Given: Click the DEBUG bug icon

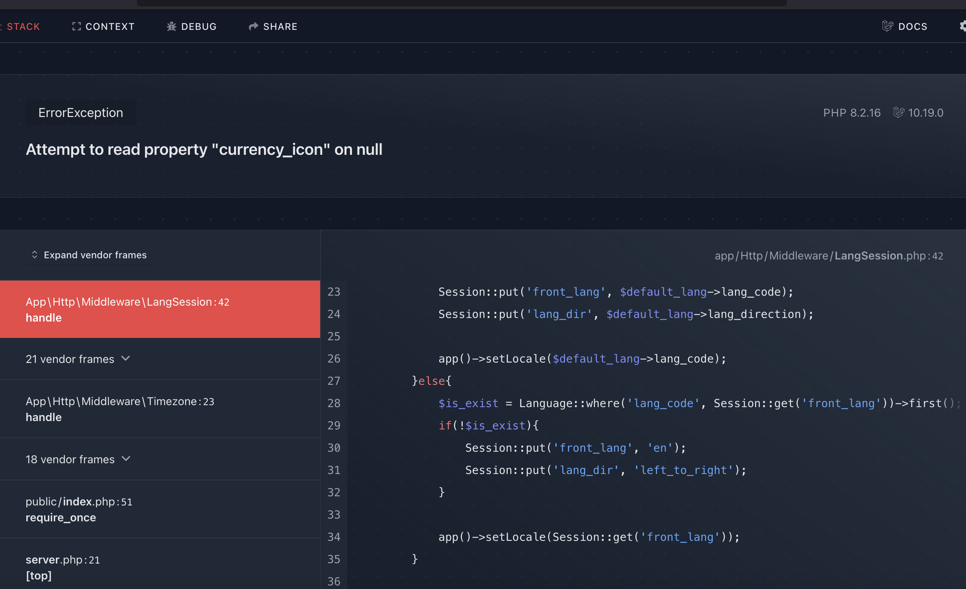Looking at the screenshot, I should click(171, 26).
